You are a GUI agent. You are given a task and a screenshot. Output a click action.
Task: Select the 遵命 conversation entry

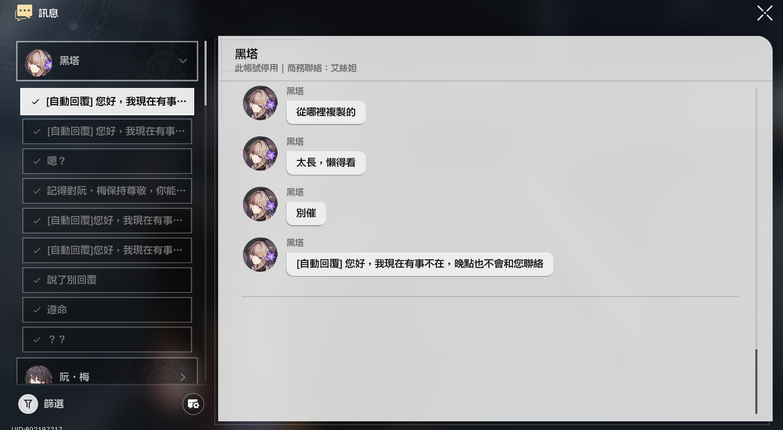pos(107,310)
